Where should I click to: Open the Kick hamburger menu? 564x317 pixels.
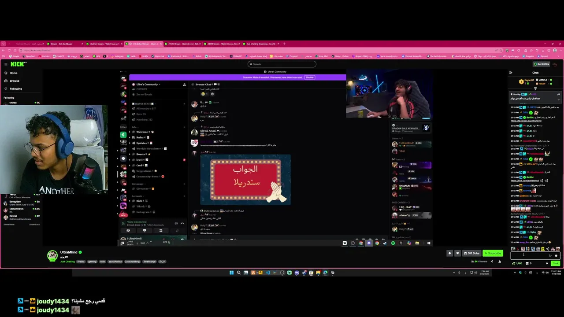[6, 64]
